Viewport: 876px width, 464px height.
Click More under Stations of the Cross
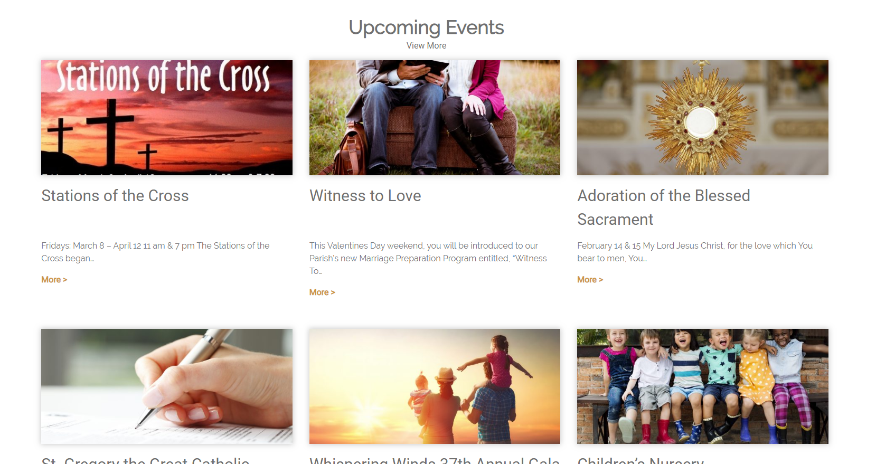pyautogui.click(x=54, y=280)
